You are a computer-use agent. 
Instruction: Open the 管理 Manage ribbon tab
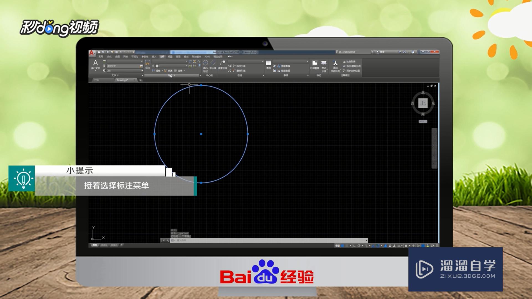tap(178, 56)
